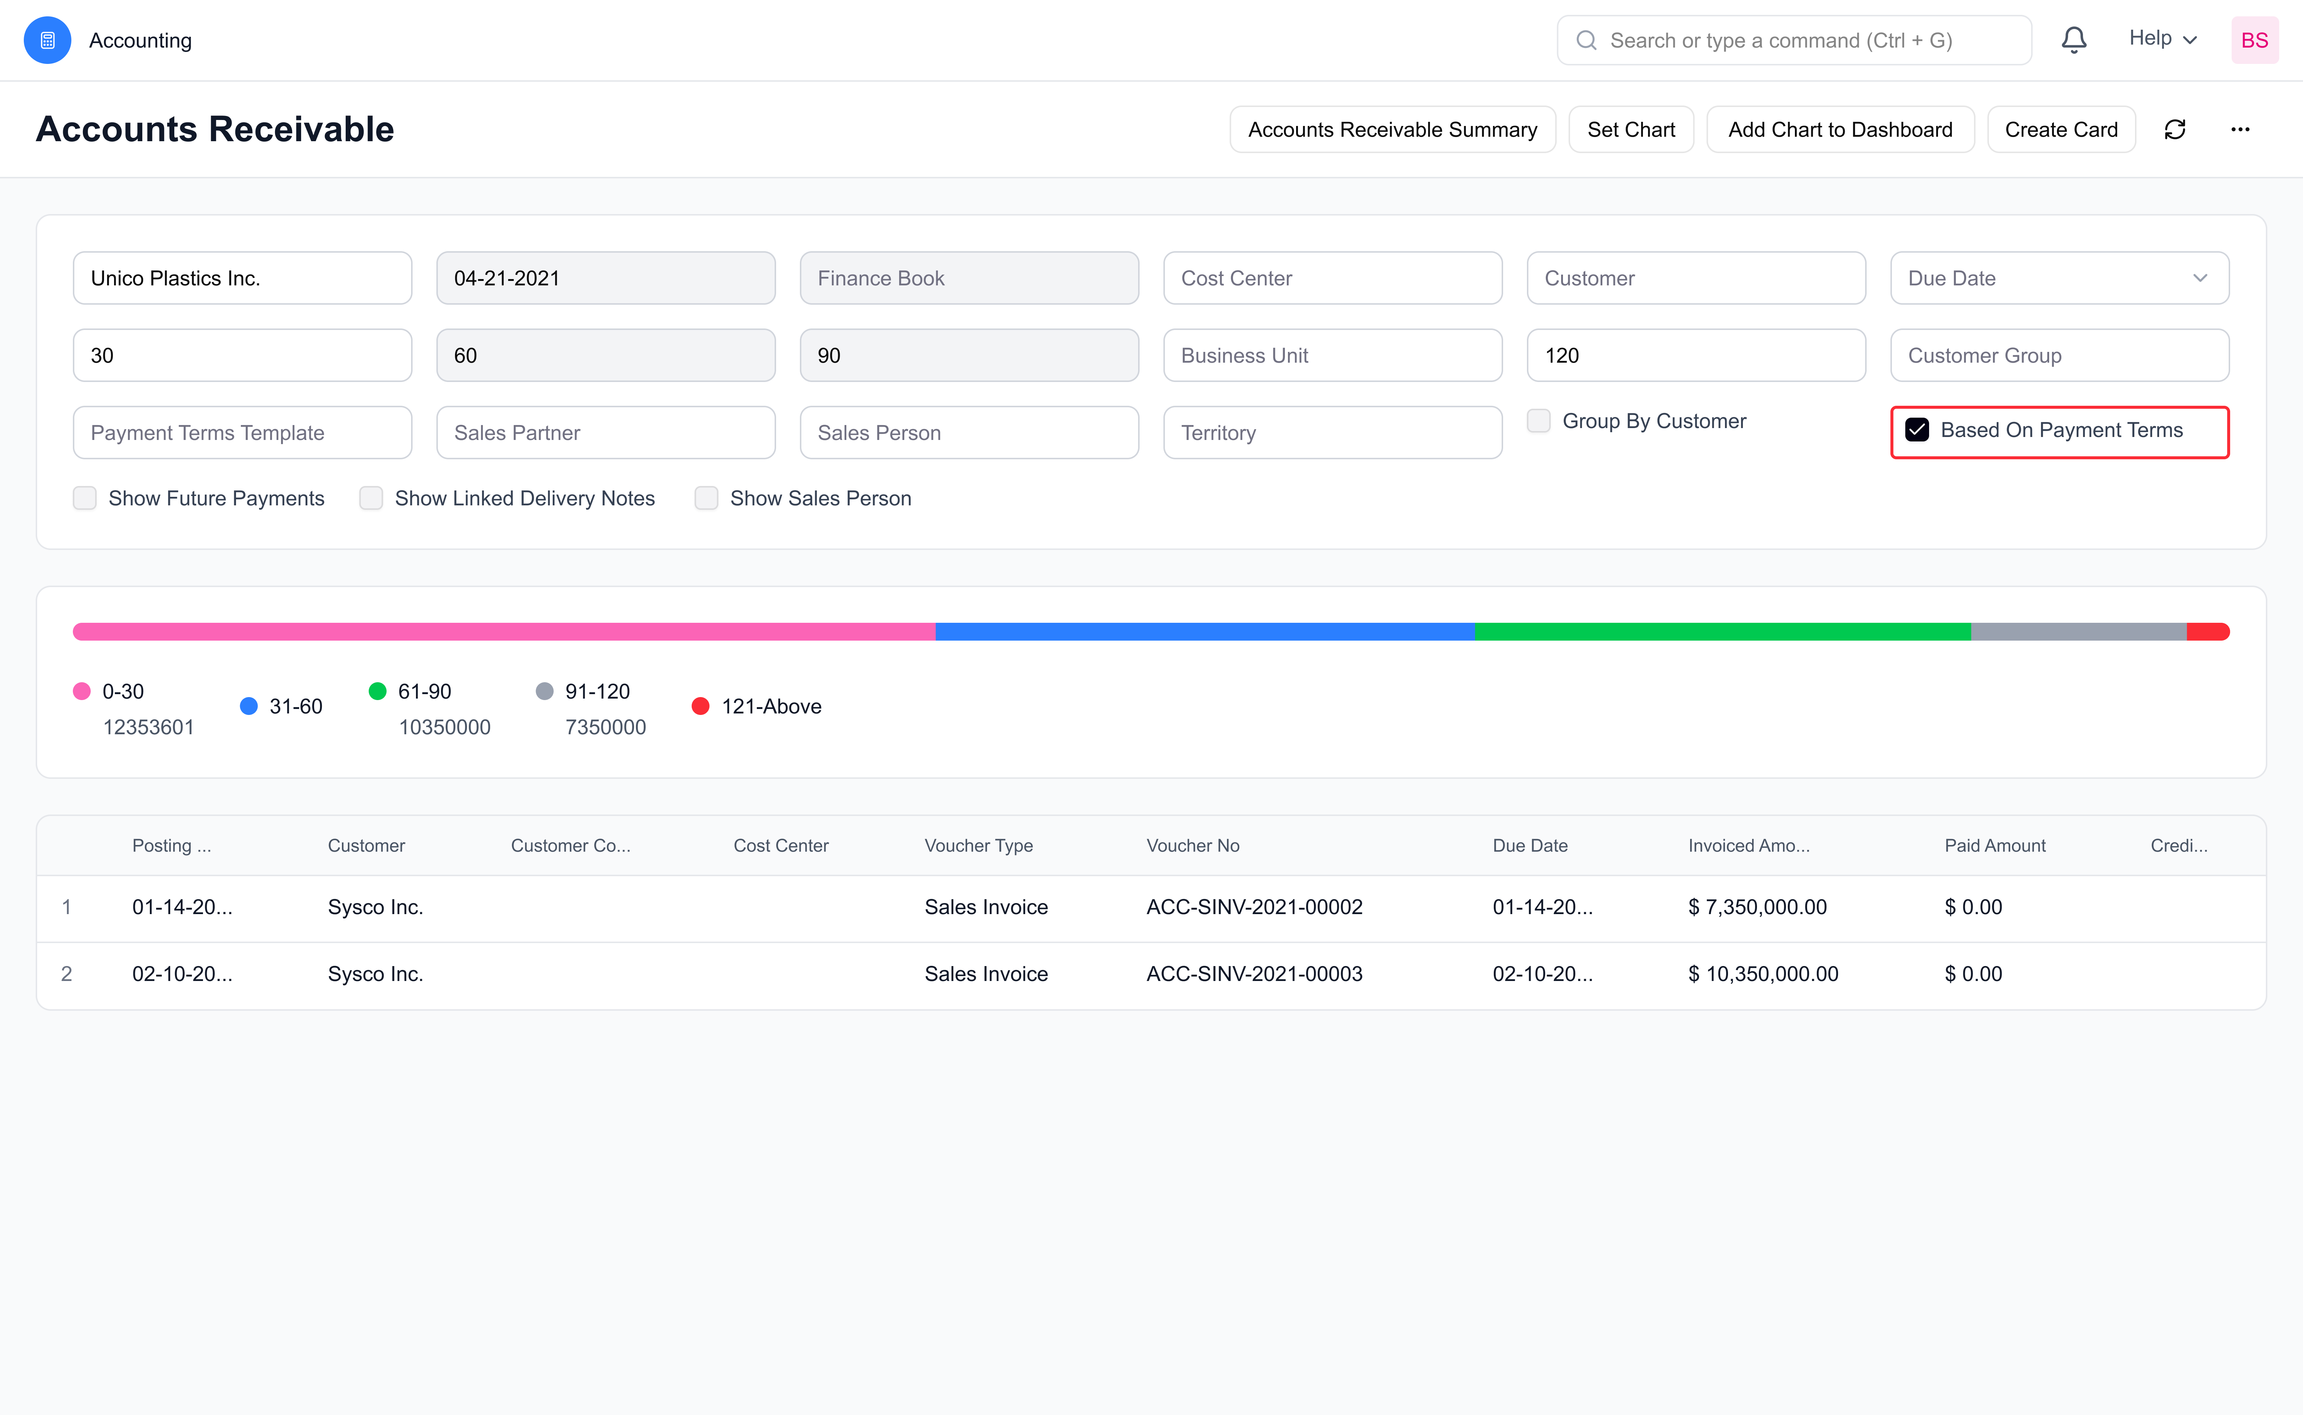Click the Create Card button
This screenshot has width=2303, height=1415.
pyautogui.click(x=2061, y=129)
